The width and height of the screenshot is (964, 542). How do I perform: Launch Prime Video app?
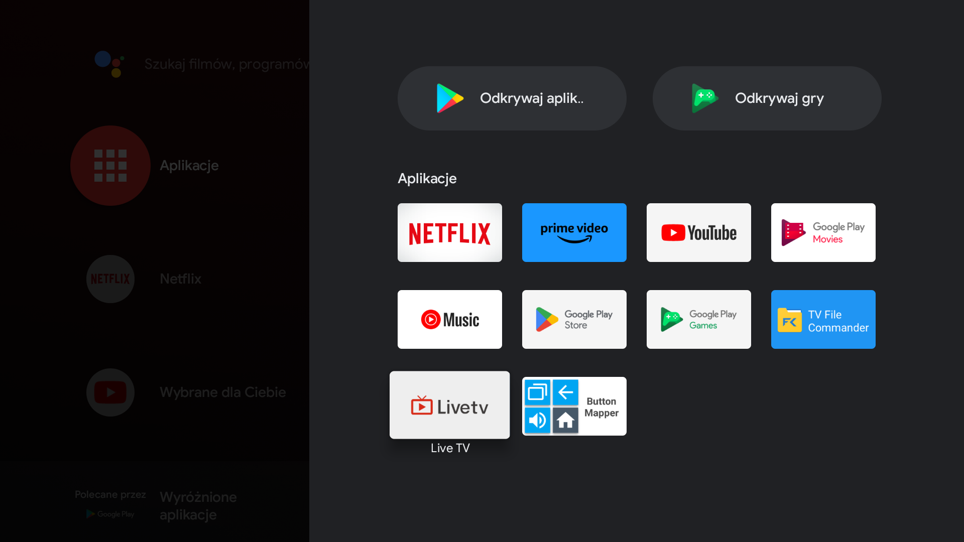[x=574, y=232]
